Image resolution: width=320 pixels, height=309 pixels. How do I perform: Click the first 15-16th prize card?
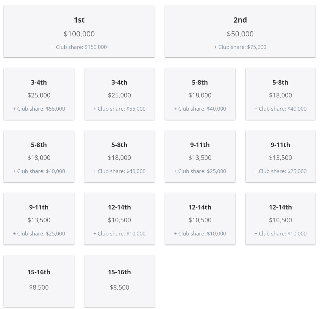point(39,281)
